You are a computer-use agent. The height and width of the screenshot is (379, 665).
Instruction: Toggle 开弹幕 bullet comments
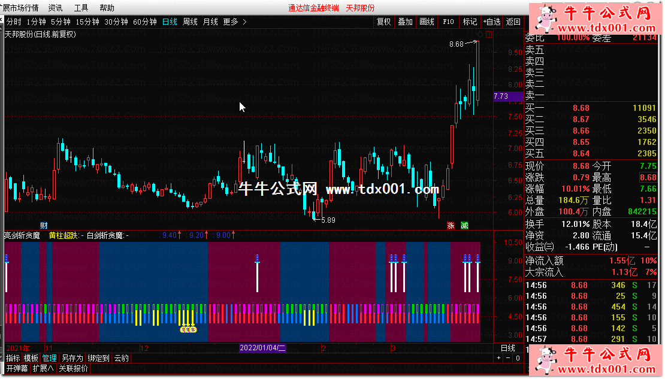[17, 368]
